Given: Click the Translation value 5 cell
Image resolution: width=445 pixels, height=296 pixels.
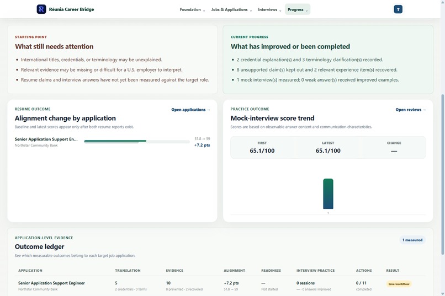Looking at the screenshot, I should click(x=131, y=286).
